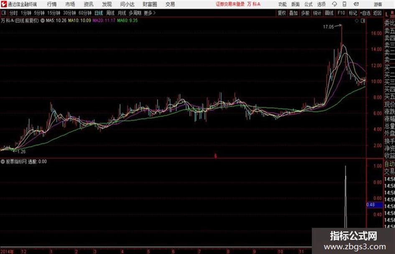This screenshot has width=395, height=254.
Task: Click the mobile phone icon
Action: tap(344, 4)
